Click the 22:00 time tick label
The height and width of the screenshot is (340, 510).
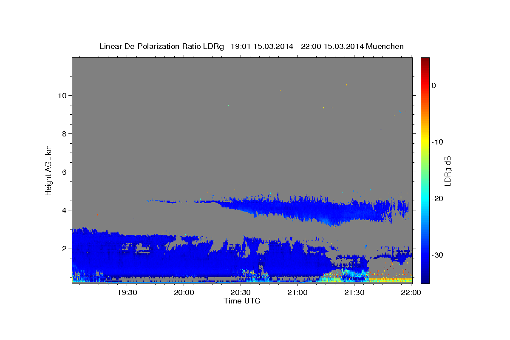(x=411, y=292)
